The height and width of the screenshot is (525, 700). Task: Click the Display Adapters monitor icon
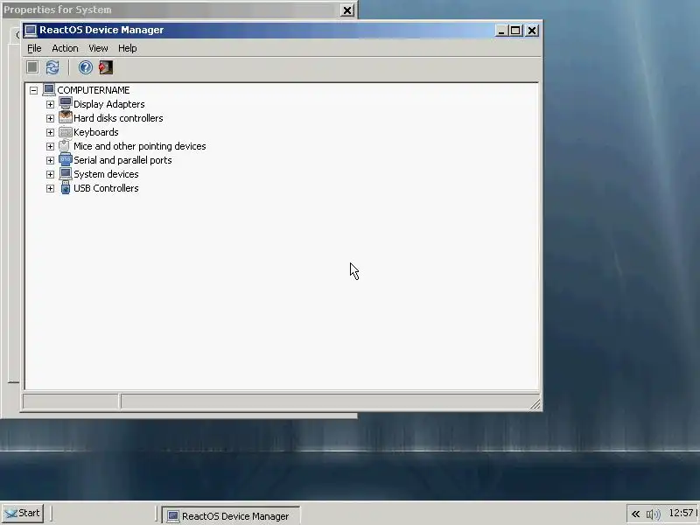click(x=65, y=103)
